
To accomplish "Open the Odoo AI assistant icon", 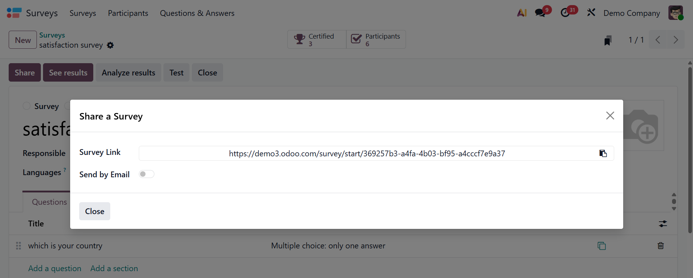I will point(522,13).
